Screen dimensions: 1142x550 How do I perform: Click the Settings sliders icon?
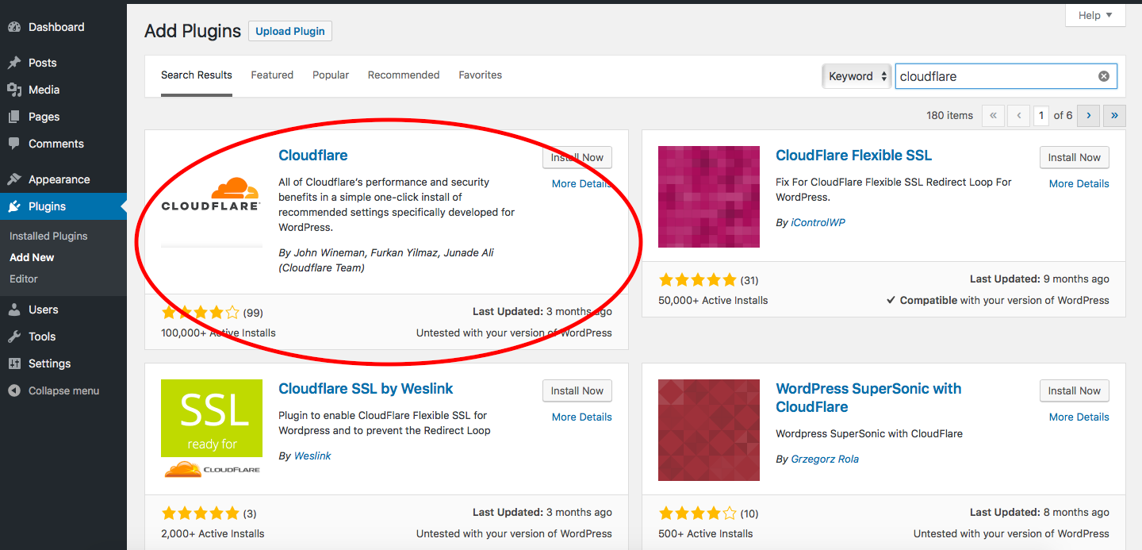[14, 363]
